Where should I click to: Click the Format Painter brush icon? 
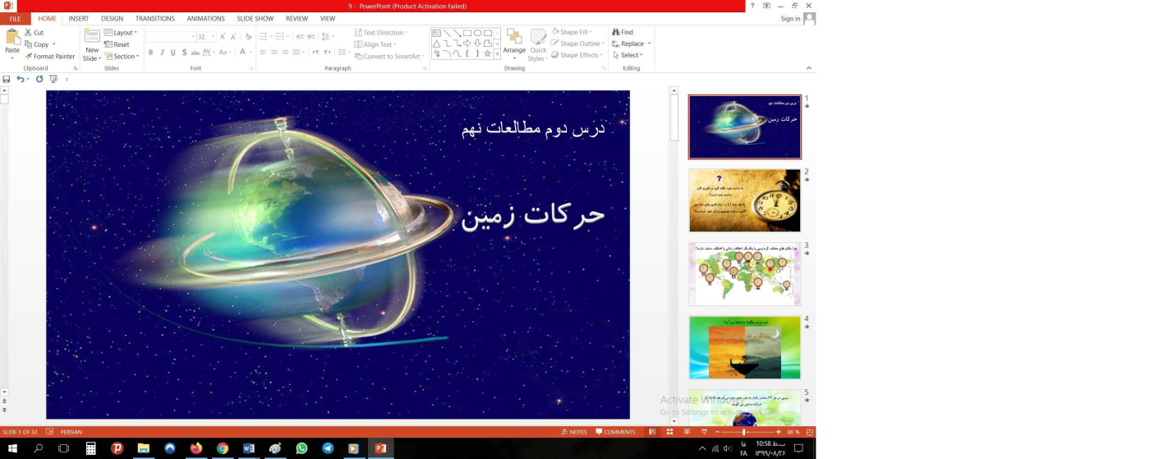(x=29, y=57)
